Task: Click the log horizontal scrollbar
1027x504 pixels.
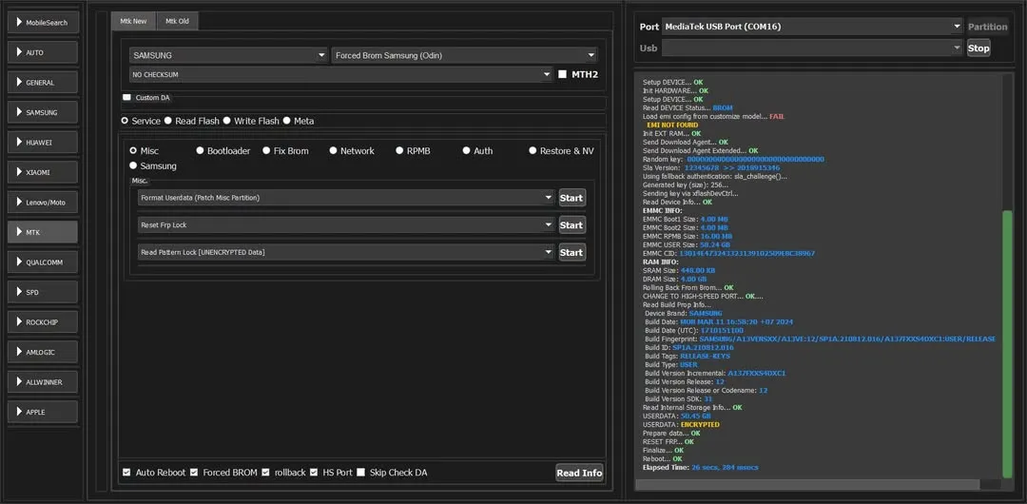Action: pyautogui.click(x=807, y=484)
